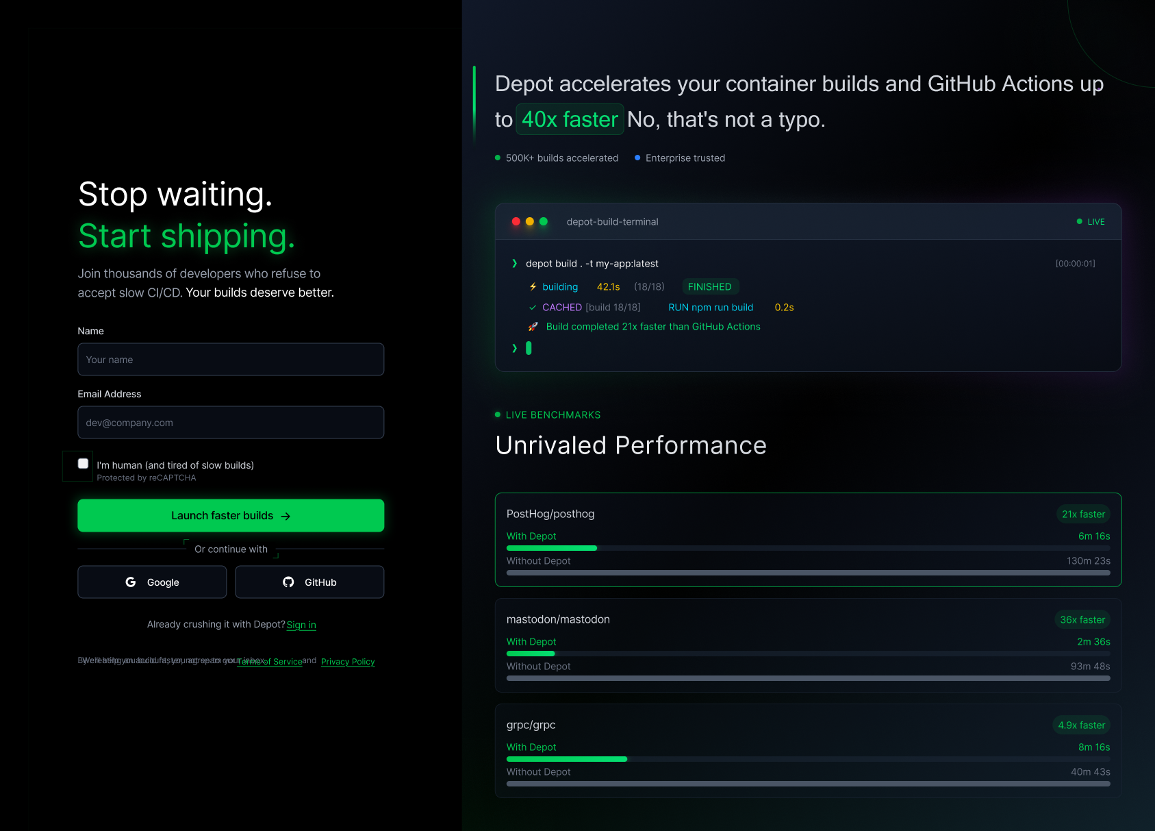
Task: Click the arrow icon in Launch button
Action: 286,517
